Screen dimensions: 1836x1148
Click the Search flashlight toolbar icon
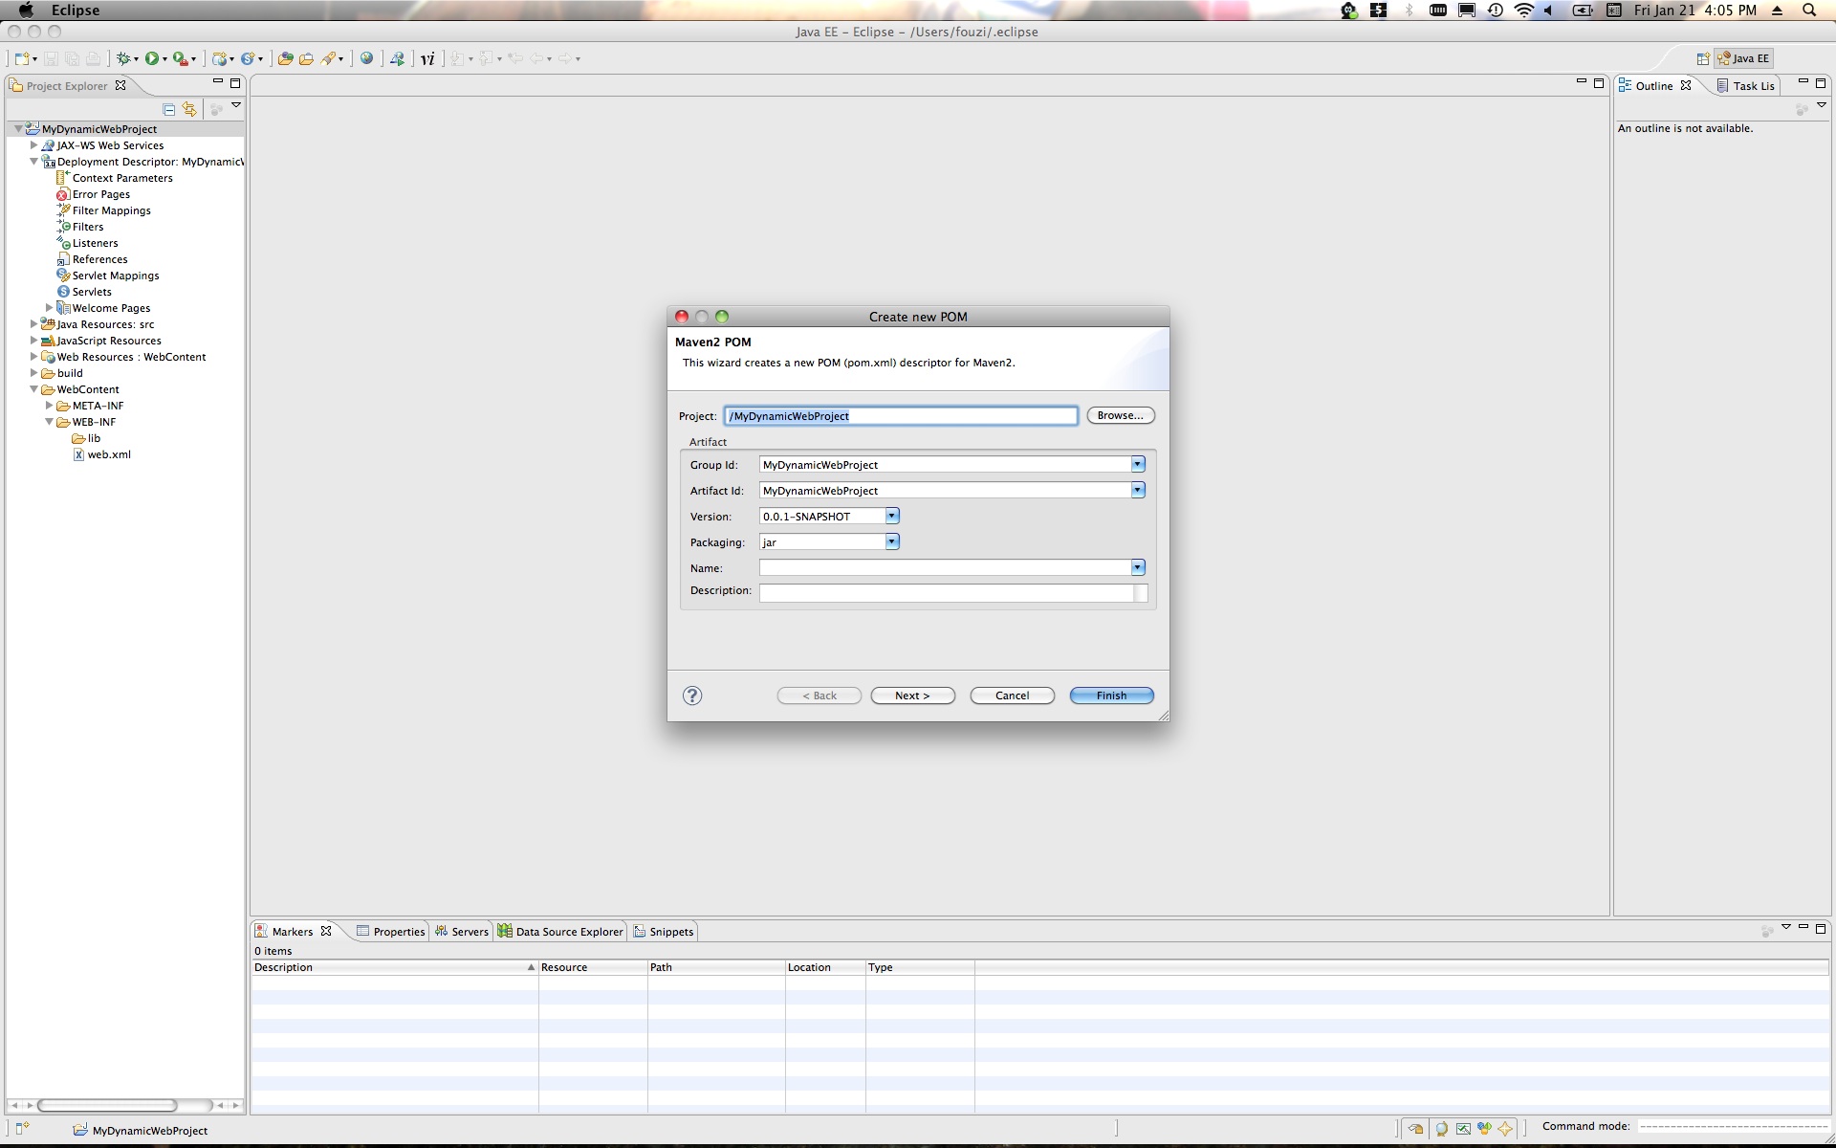tap(328, 58)
